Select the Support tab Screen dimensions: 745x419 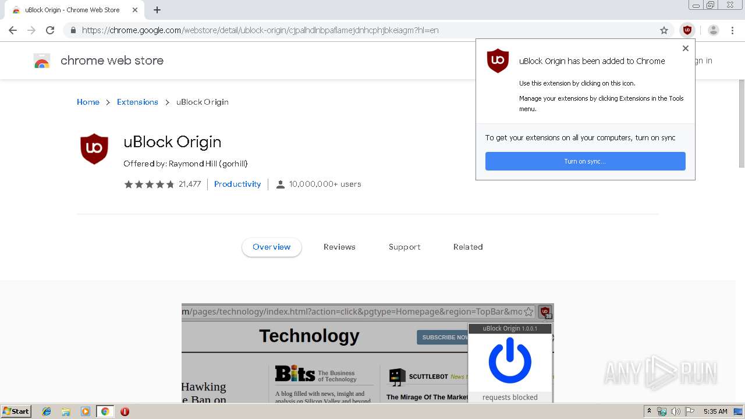(405, 247)
